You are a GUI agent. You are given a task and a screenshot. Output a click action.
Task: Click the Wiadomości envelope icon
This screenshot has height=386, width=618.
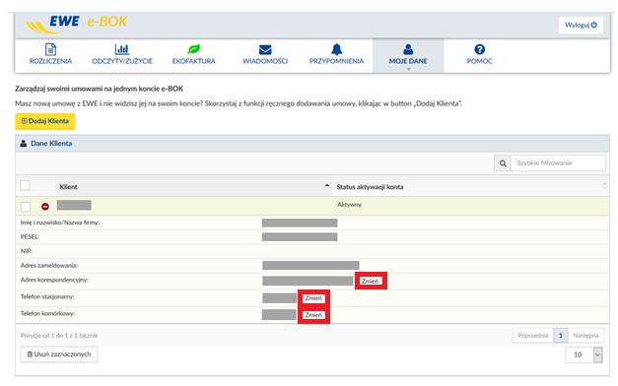[x=265, y=49]
